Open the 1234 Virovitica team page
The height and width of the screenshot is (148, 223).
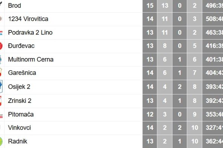(28, 19)
